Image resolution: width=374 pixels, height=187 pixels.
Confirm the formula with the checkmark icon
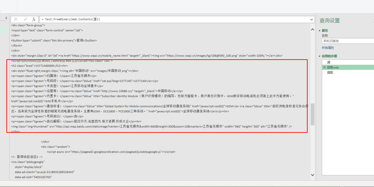(25, 19)
